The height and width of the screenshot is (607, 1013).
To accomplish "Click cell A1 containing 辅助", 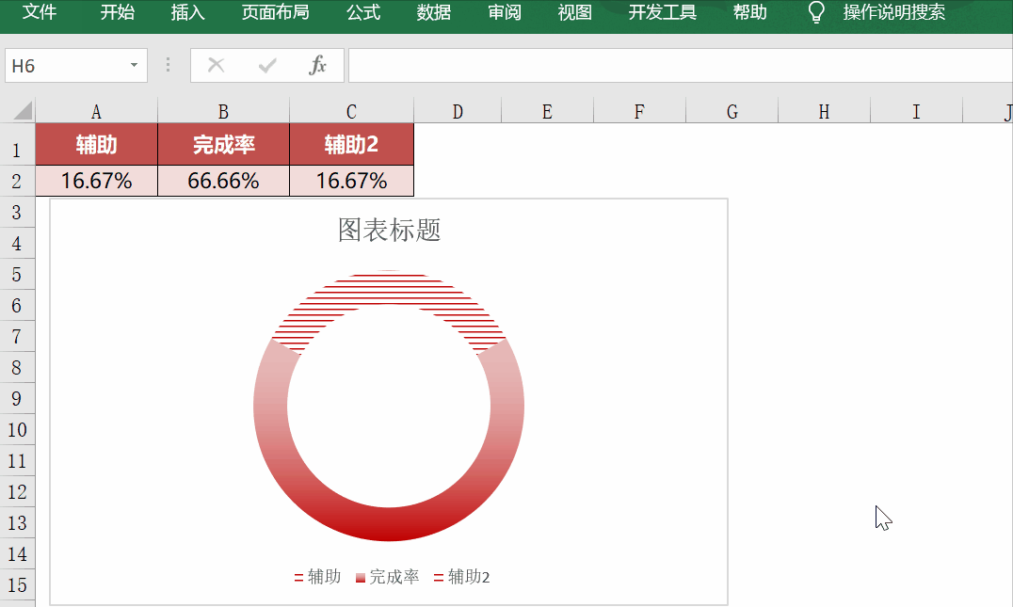I will click(x=96, y=145).
